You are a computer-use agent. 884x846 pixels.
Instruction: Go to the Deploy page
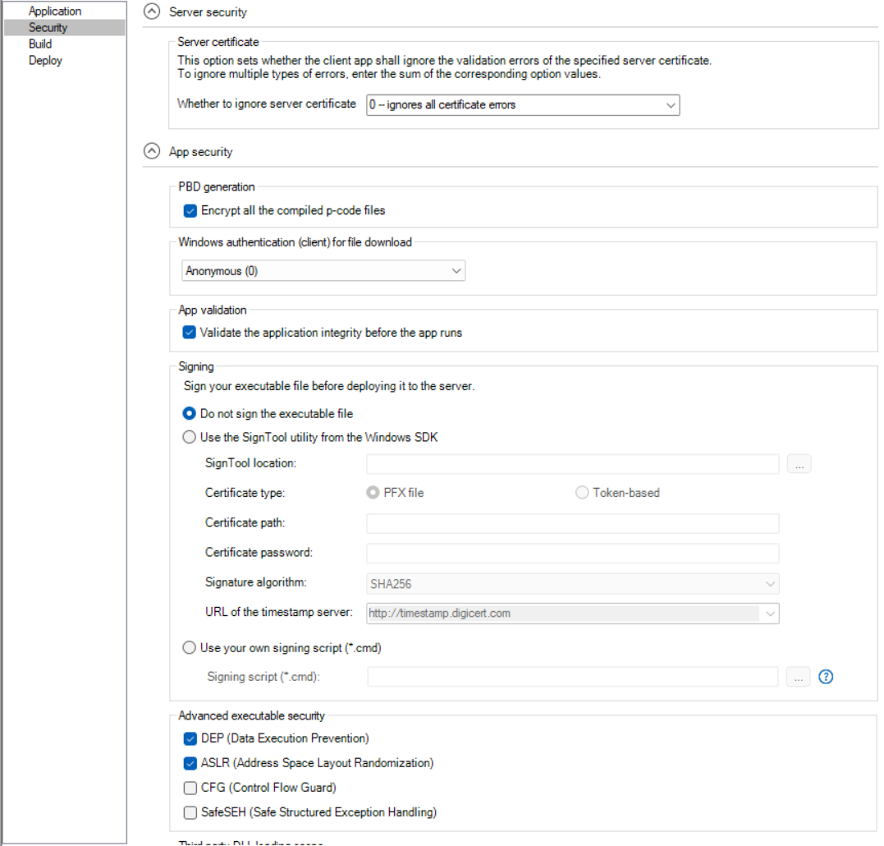[x=45, y=61]
